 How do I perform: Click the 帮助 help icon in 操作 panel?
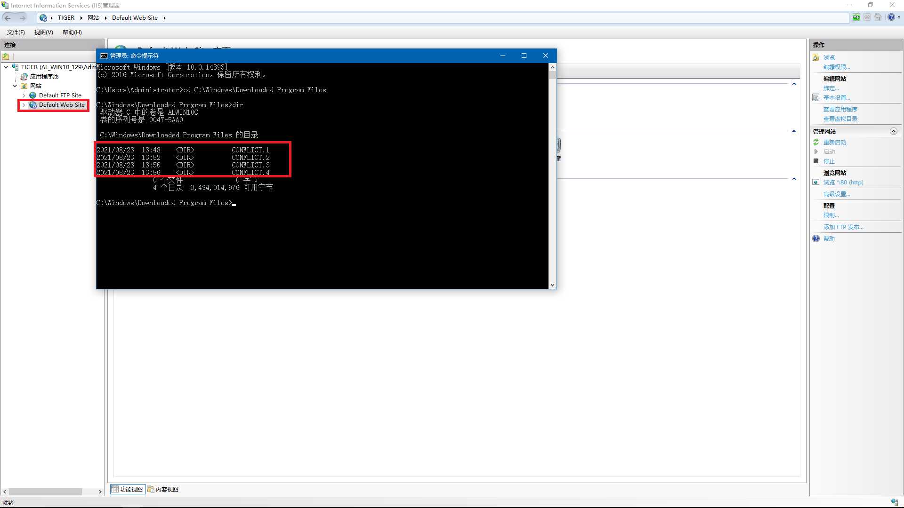pyautogui.click(x=816, y=238)
